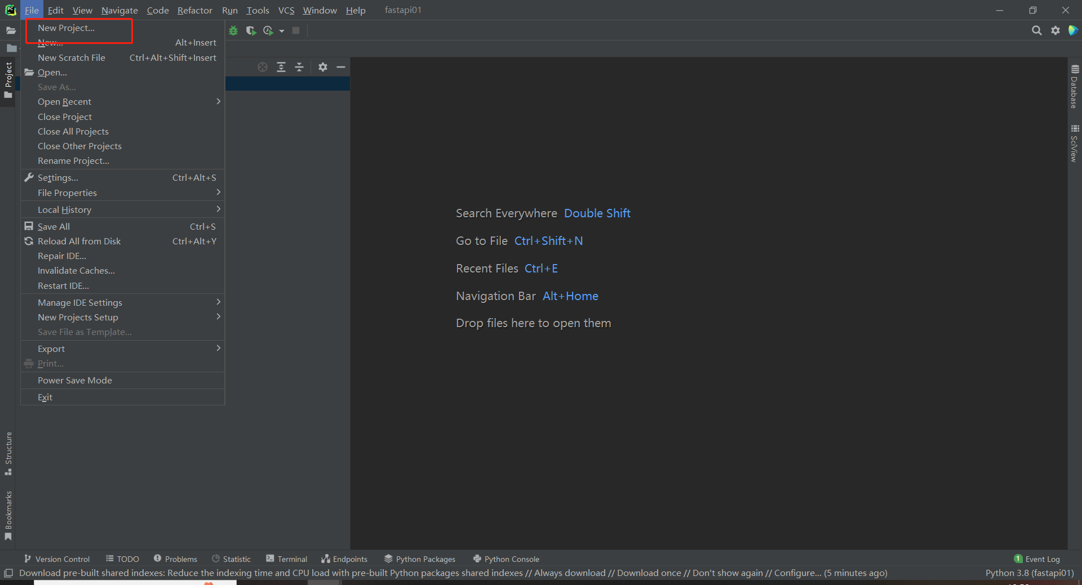1082x585 pixels.
Task: Expand New Projects Setup submenu
Action: pos(122,317)
